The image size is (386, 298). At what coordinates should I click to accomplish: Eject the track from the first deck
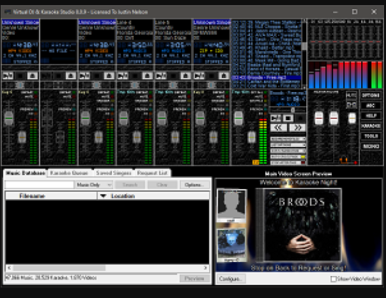pos(33,75)
